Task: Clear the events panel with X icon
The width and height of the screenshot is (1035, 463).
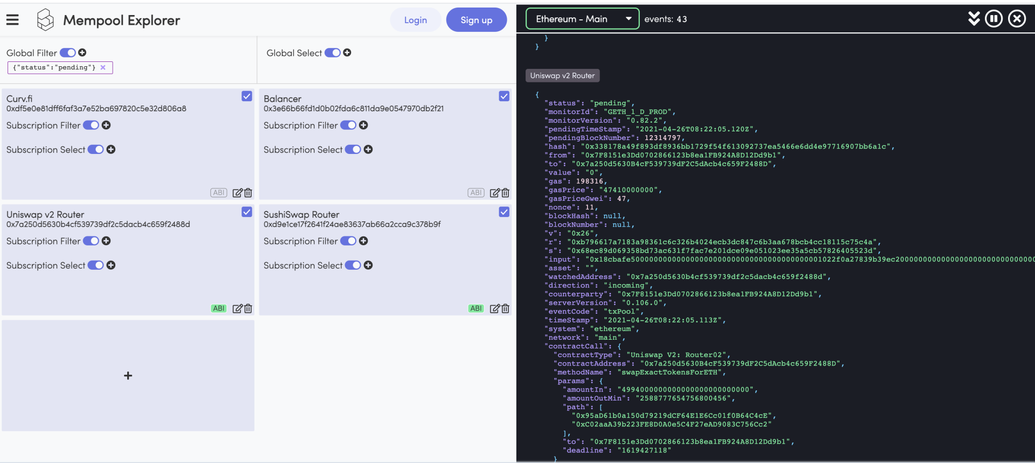Action: (x=1017, y=19)
